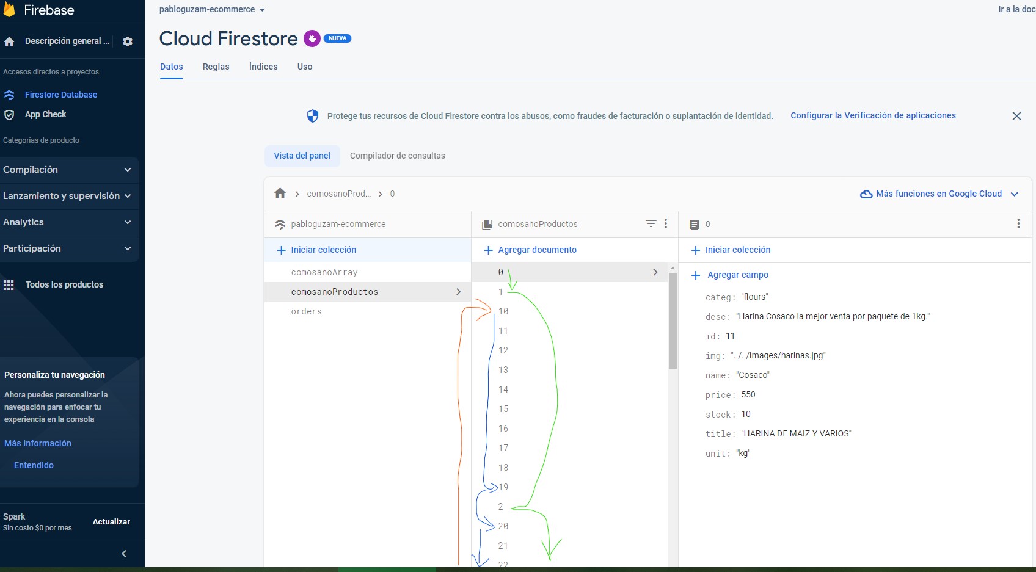Click the collection icon beside comosanoProductos header

click(487, 225)
